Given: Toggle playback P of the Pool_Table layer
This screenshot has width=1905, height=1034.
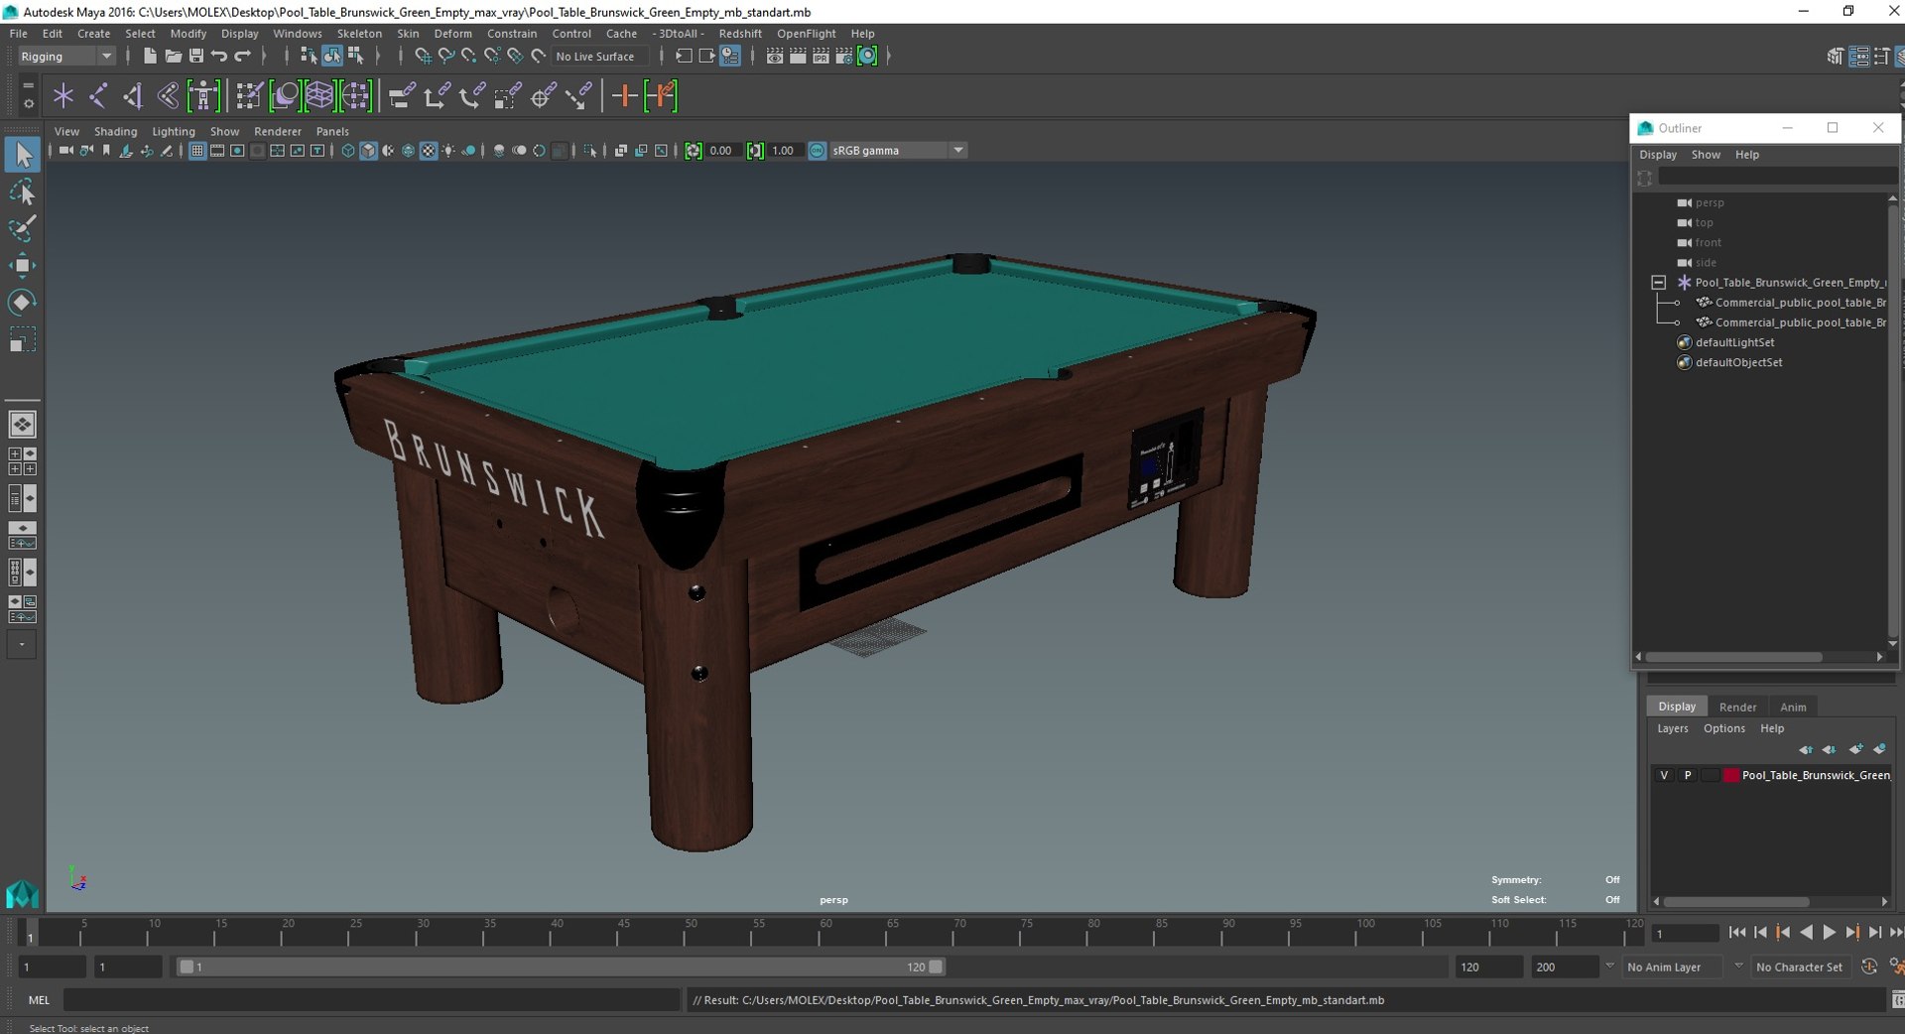Looking at the screenshot, I should click(x=1687, y=775).
